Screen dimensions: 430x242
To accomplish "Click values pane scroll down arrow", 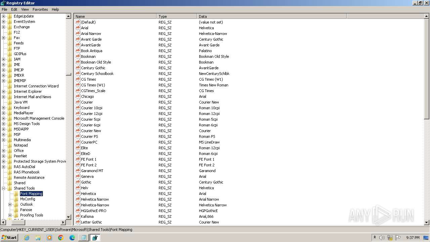I will [x=427, y=222].
